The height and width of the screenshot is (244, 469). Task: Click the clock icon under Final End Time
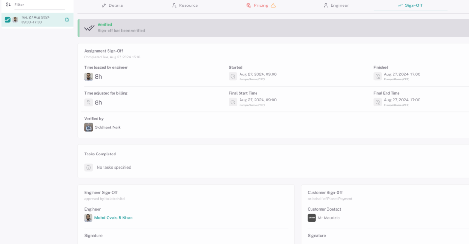tap(377, 102)
